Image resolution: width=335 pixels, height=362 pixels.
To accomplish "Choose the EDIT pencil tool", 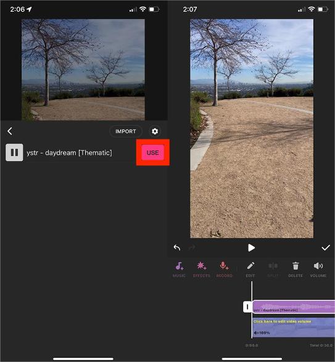I will click(x=250, y=269).
